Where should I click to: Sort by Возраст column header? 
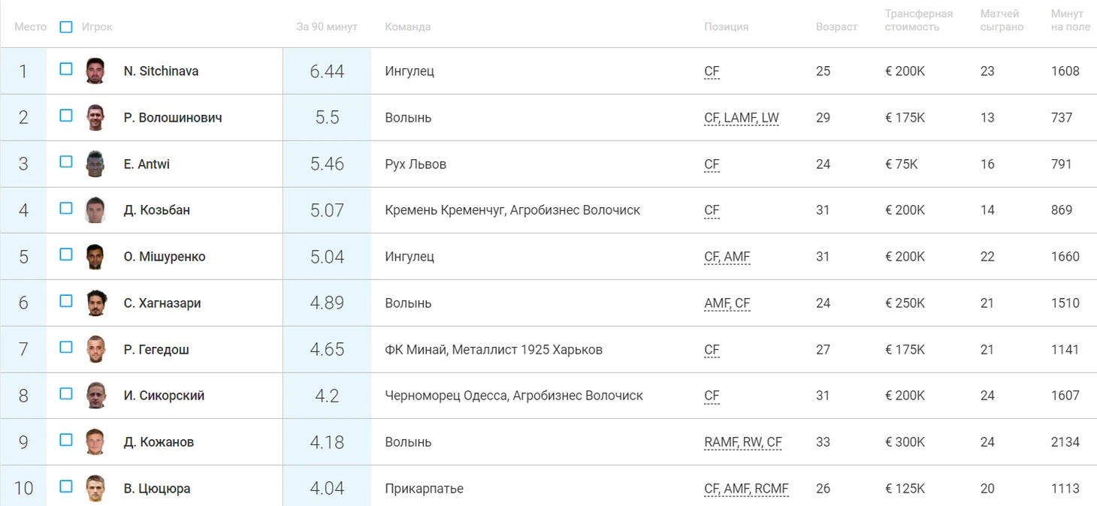click(836, 27)
